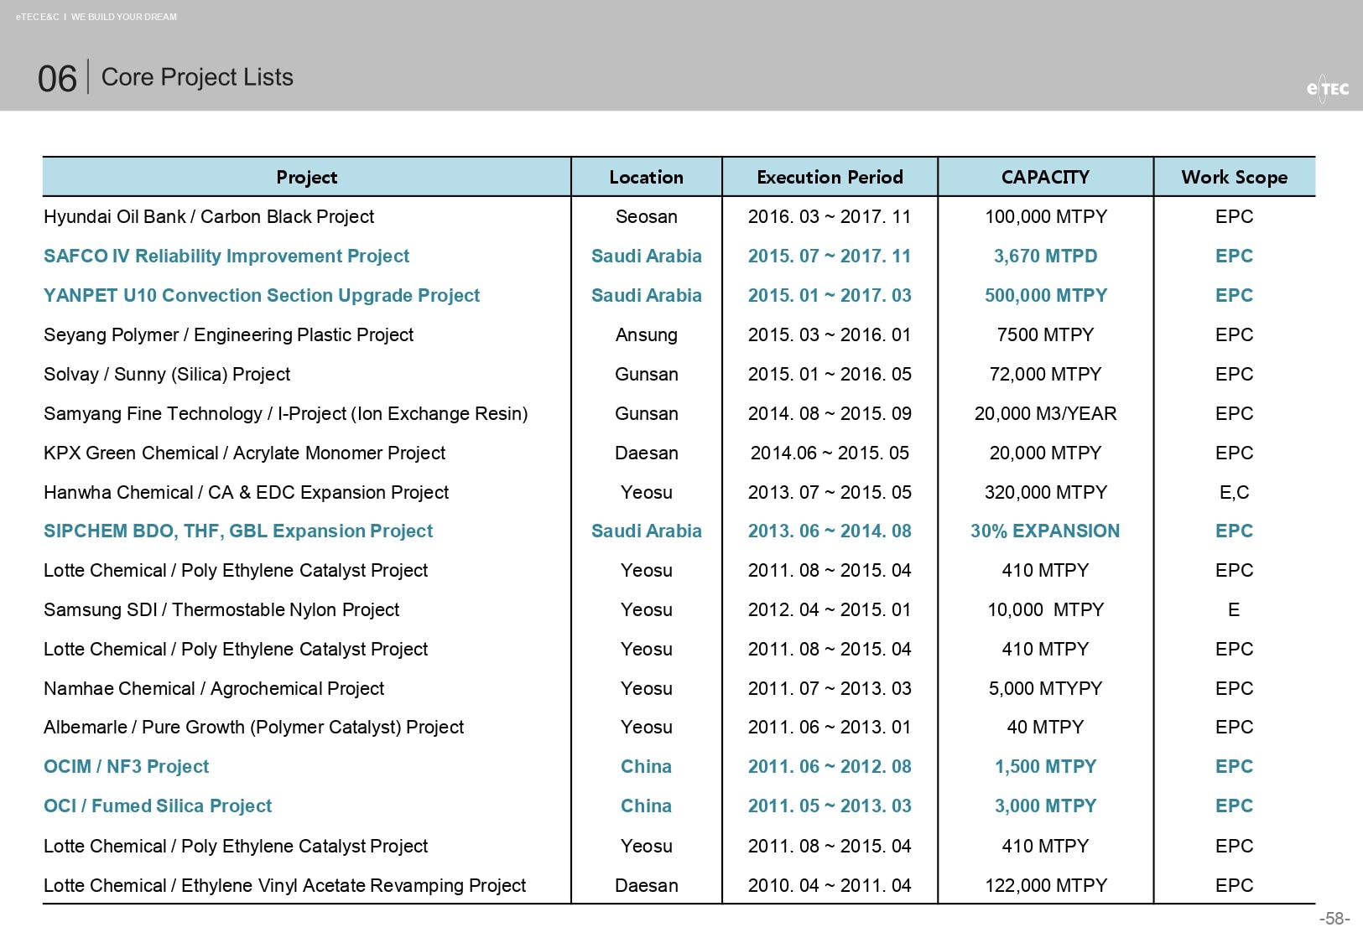Select 'Albemarle / Pure Growth (Polymer Catalyst) Project'
The width and height of the screenshot is (1363, 943).
pos(253,727)
